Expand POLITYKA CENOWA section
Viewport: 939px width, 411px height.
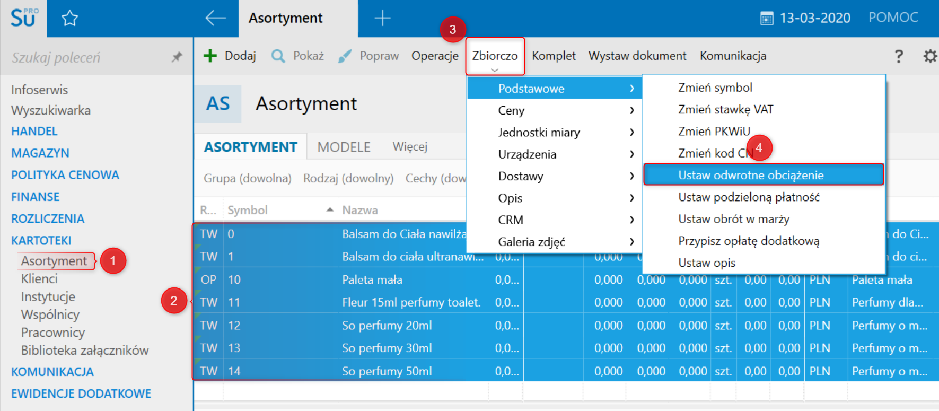point(65,175)
